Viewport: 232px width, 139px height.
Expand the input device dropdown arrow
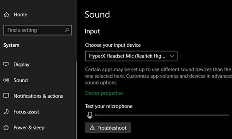[172, 56]
